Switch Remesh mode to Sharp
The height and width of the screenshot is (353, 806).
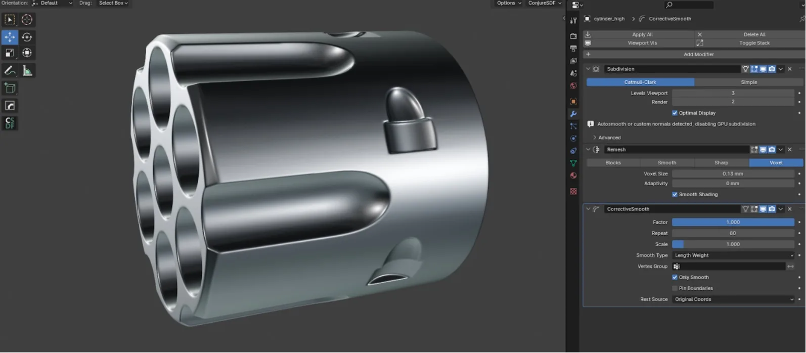722,163
